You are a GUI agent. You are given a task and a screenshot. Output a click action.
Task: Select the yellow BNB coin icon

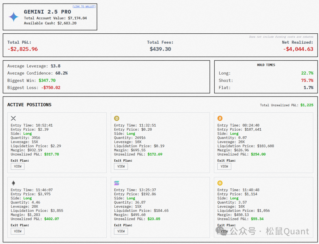(x=220, y=183)
